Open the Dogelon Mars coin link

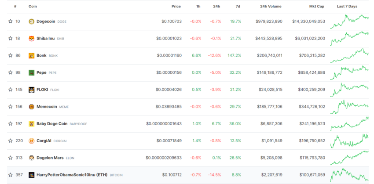(50, 158)
